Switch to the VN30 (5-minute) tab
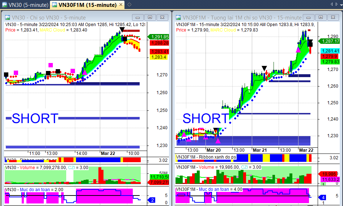Image resolution: width=343 pixels, height=206 pixels. (25, 5)
